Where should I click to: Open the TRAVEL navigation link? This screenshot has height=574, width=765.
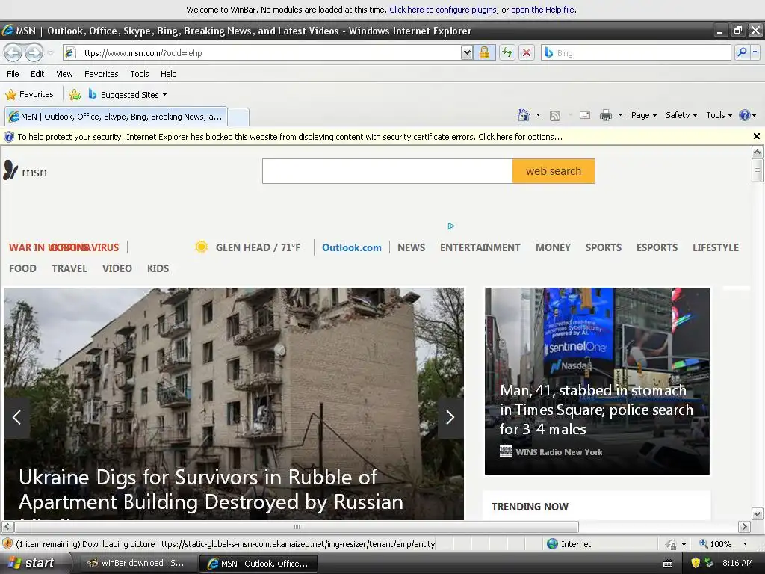pos(69,268)
